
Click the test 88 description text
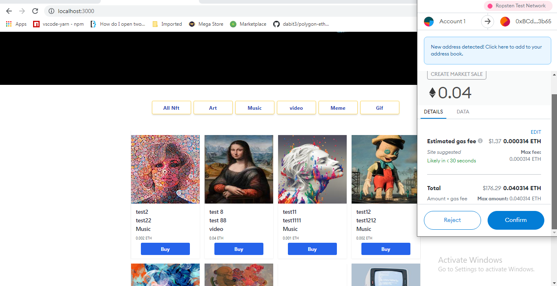click(x=218, y=220)
